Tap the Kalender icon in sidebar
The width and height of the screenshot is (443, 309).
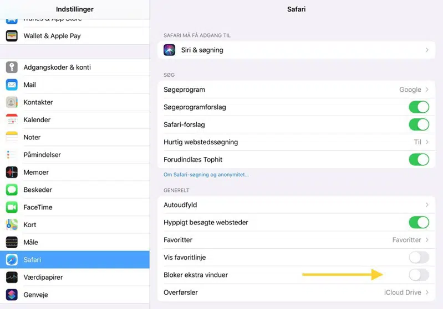coord(12,120)
